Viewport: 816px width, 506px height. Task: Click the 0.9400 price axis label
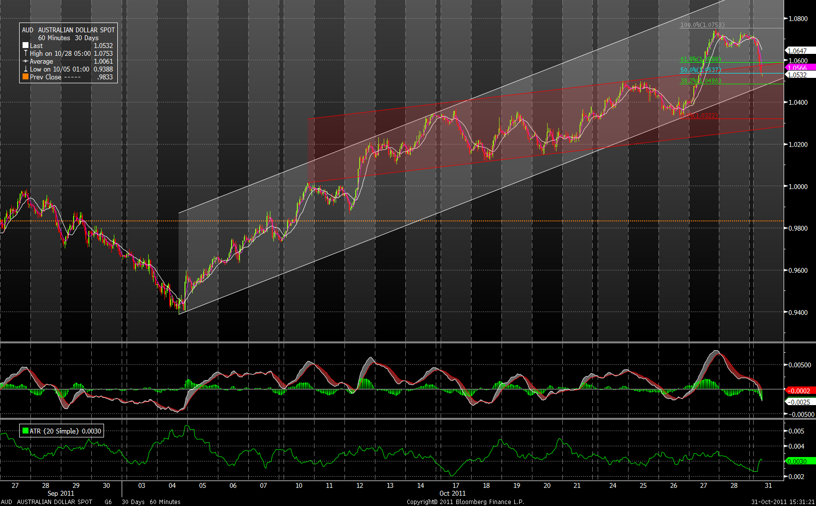[x=797, y=313]
